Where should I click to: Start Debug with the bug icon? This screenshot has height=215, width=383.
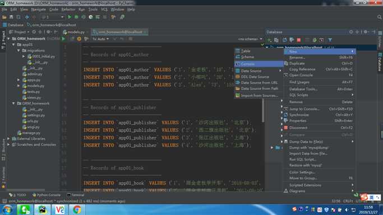click(76, 17)
